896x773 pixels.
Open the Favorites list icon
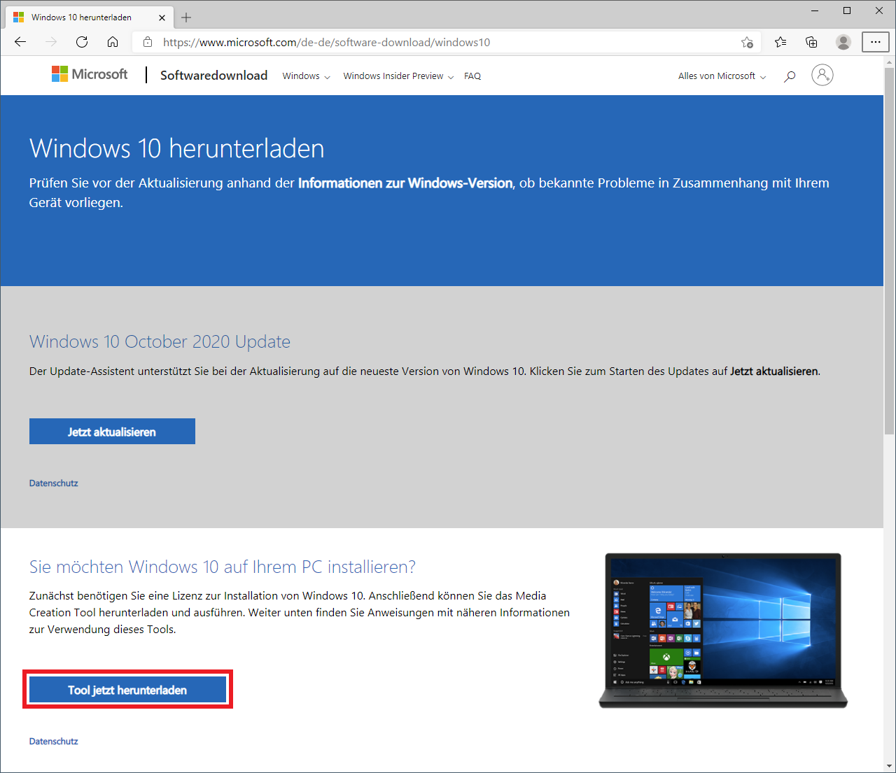click(780, 42)
